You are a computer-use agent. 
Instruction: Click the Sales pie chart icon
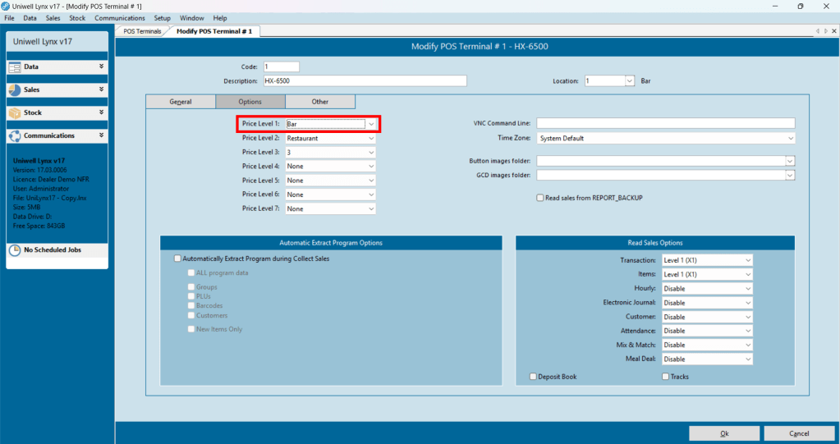15,90
